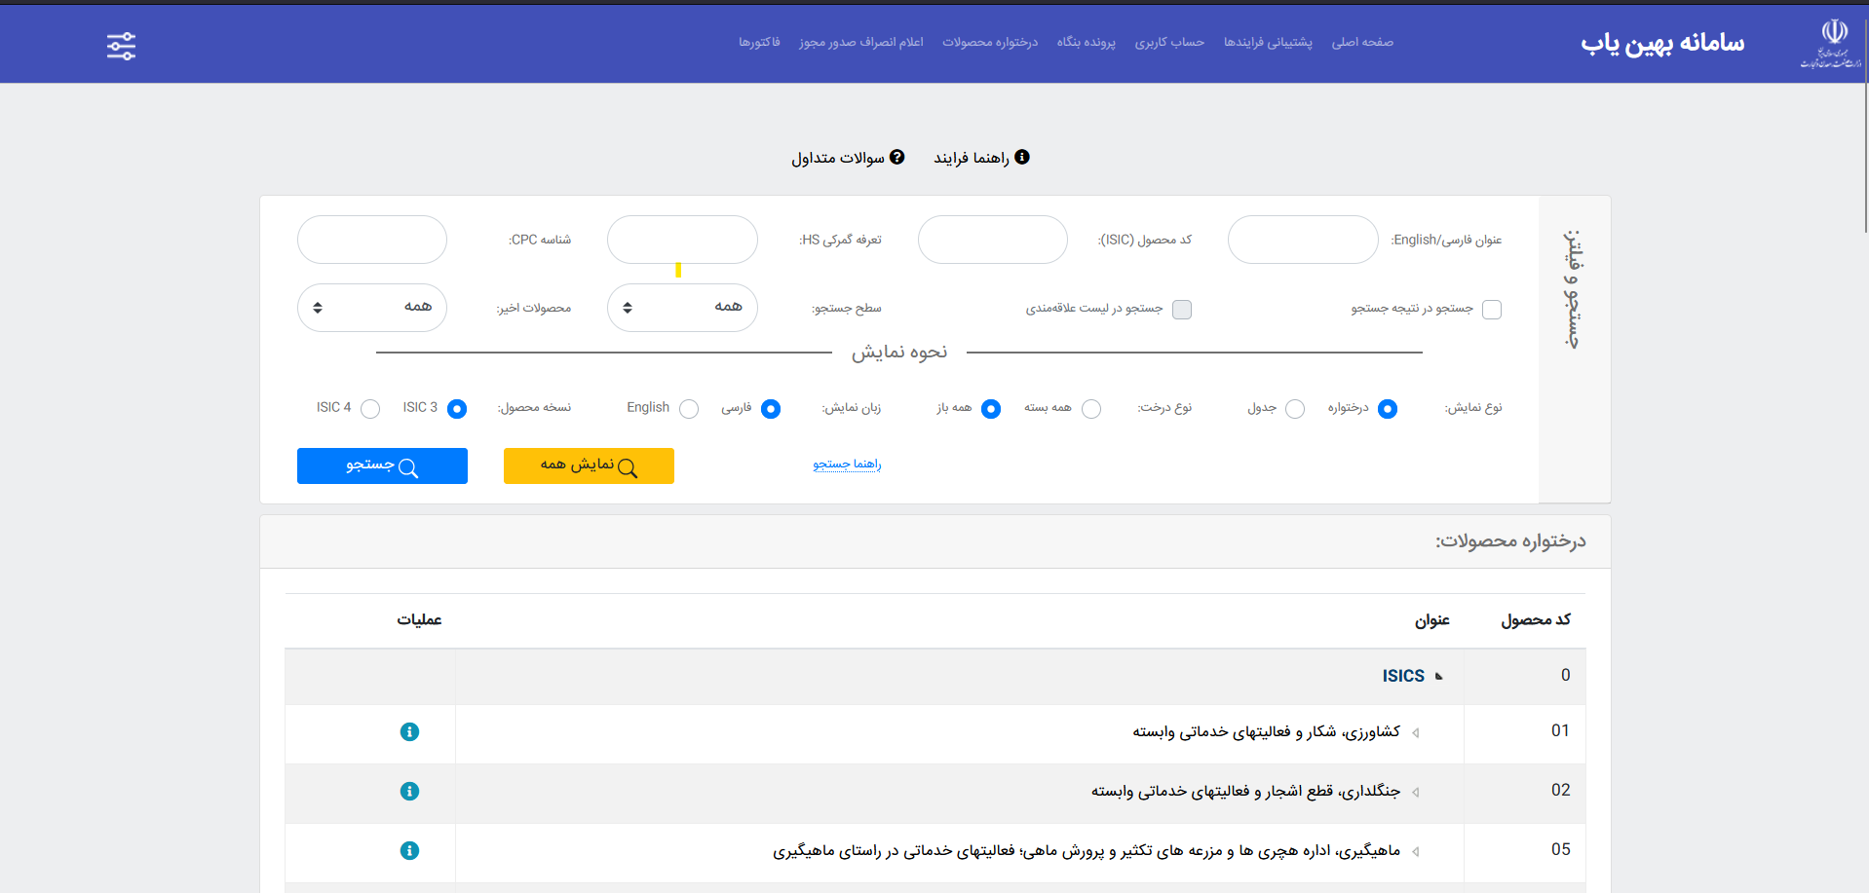
Task: Tick the جستجو در لیست علاقه‌مندی checkbox
Action: coord(1182,310)
